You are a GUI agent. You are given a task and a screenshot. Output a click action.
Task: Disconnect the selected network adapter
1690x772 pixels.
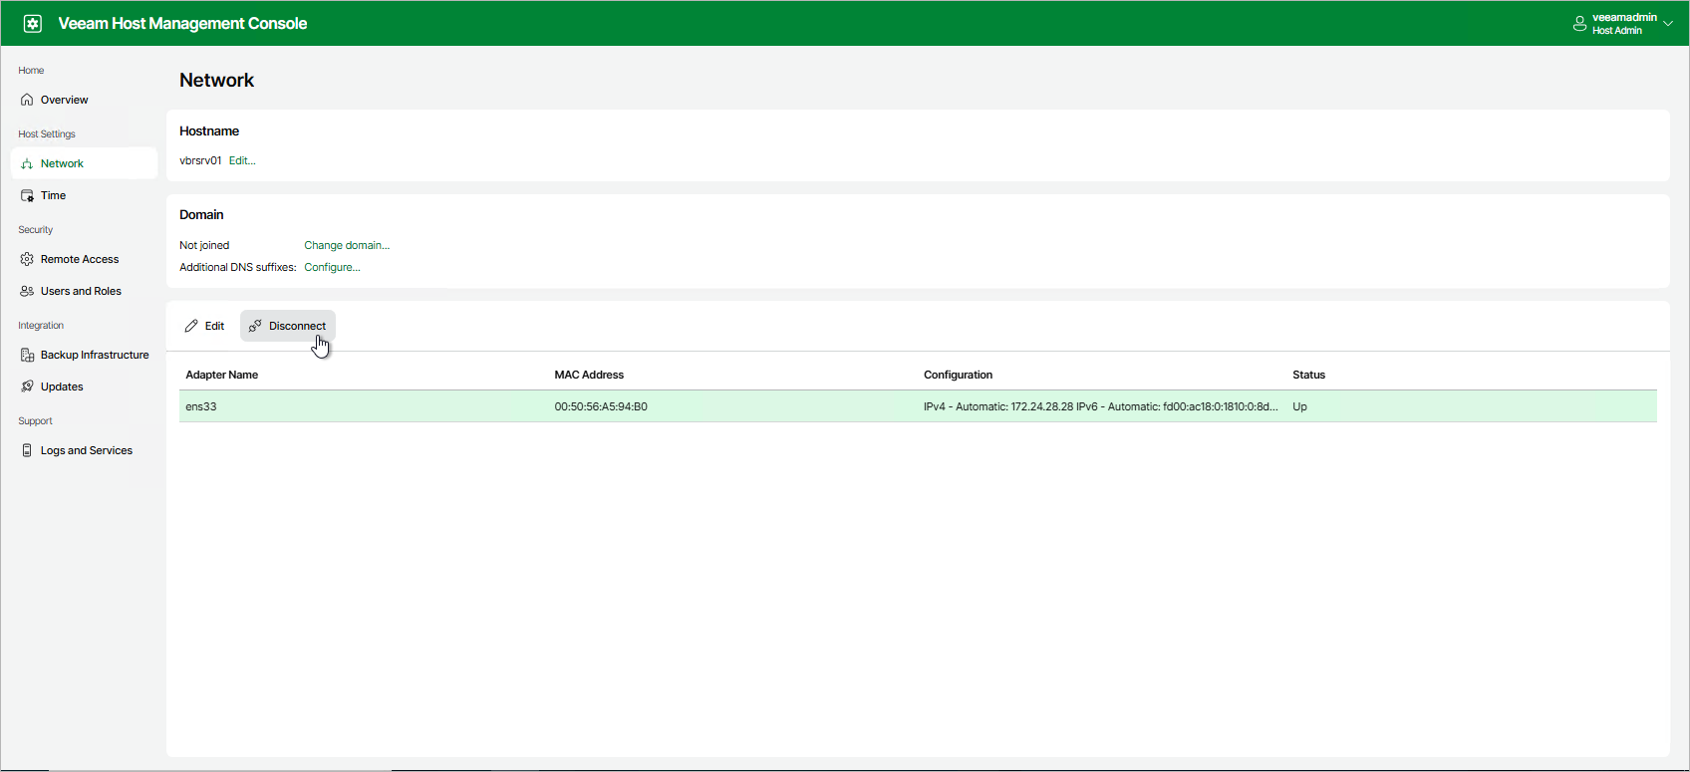[x=288, y=326]
